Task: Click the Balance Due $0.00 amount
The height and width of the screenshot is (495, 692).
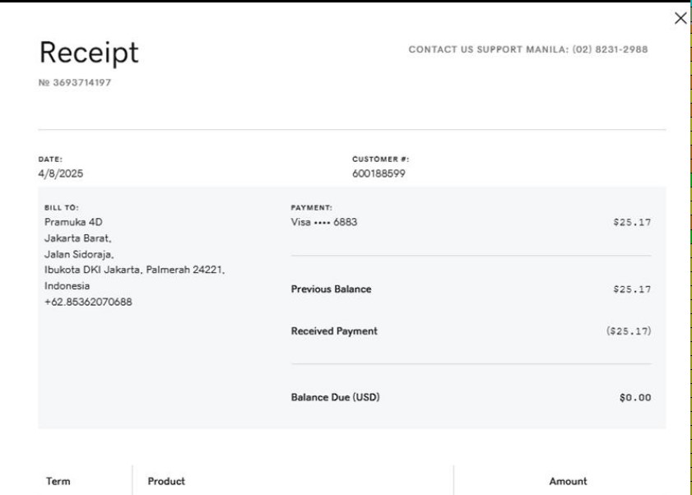Action: point(634,398)
